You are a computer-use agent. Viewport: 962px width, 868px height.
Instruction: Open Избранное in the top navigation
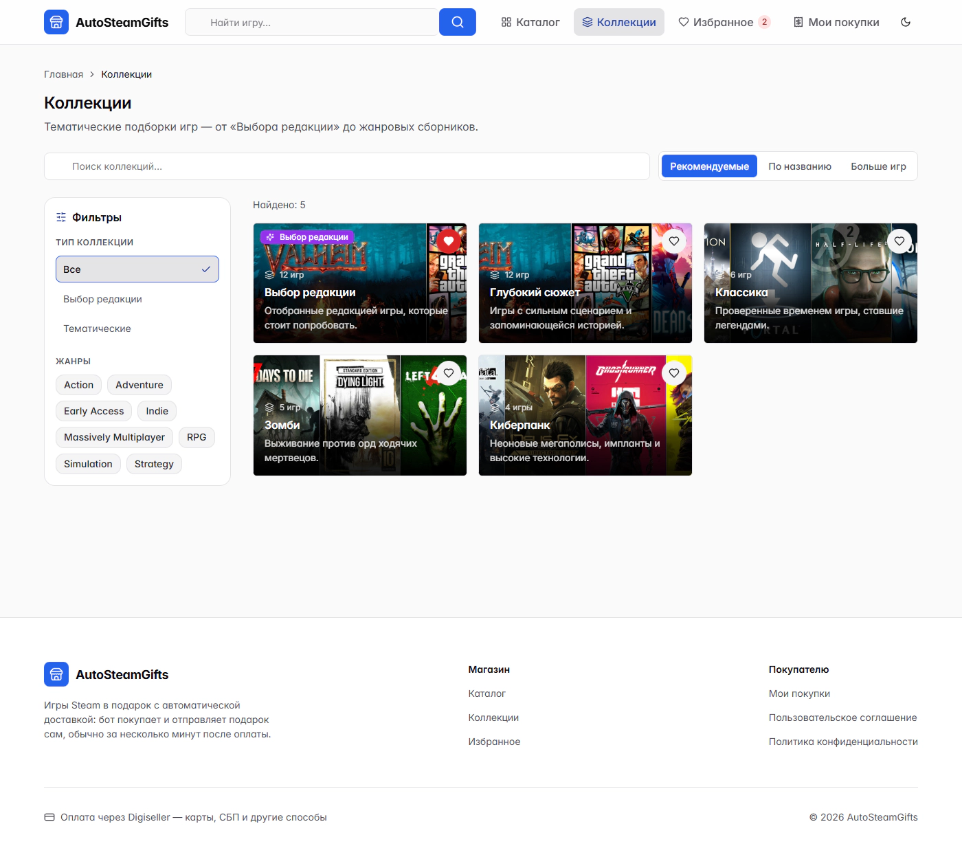coord(724,22)
